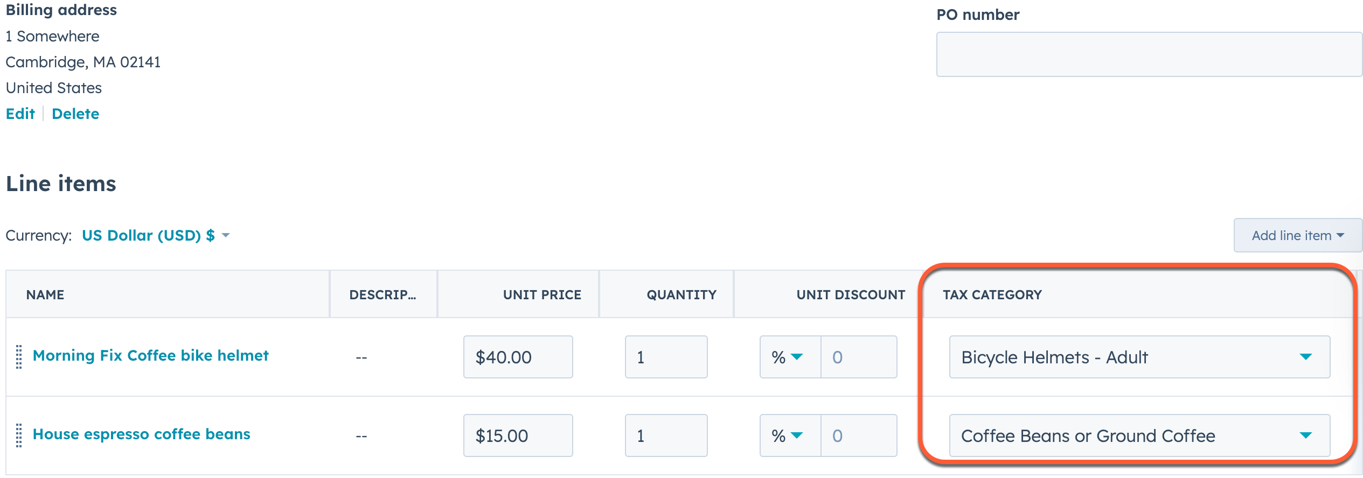Click quantity field for coffee beans

(666, 435)
